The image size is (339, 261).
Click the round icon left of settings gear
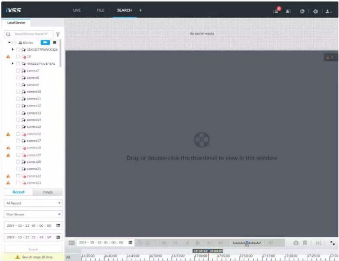(302, 11)
